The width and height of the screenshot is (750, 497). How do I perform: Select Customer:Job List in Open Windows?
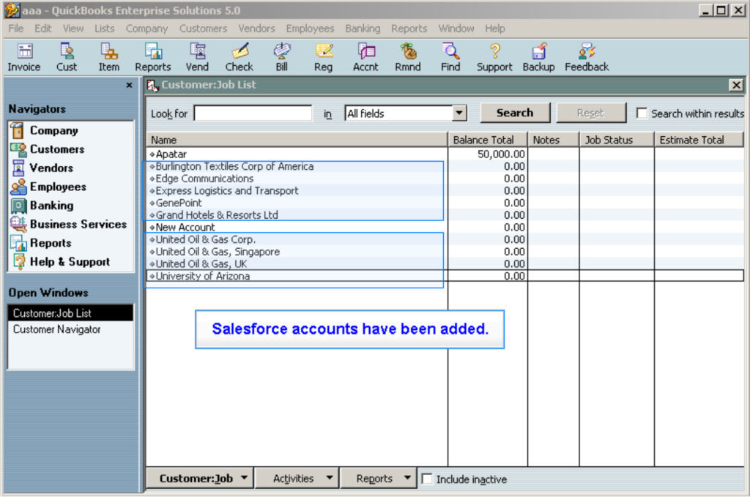70,313
